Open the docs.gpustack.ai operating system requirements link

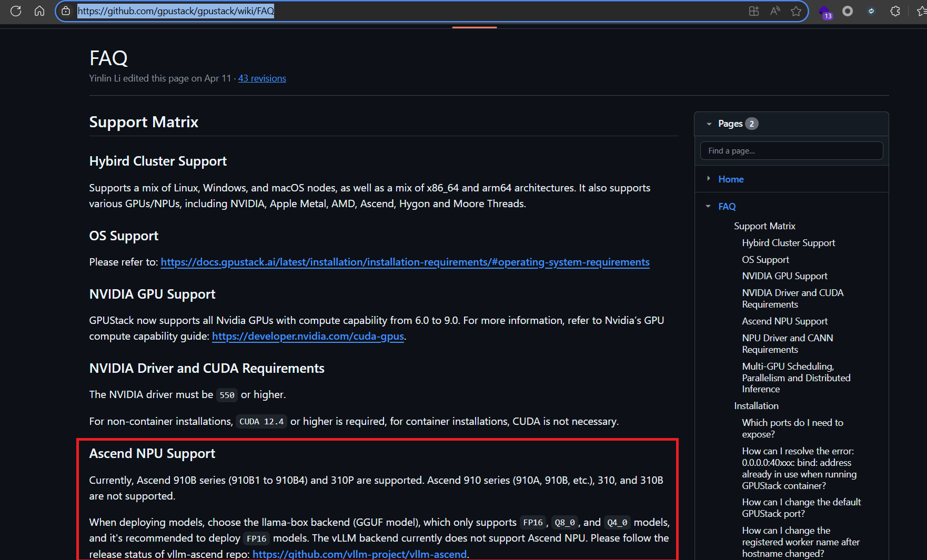point(405,262)
